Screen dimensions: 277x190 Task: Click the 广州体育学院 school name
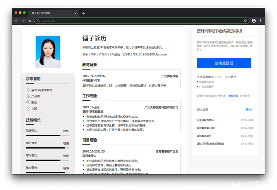pyautogui.click(x=170, y=76)
